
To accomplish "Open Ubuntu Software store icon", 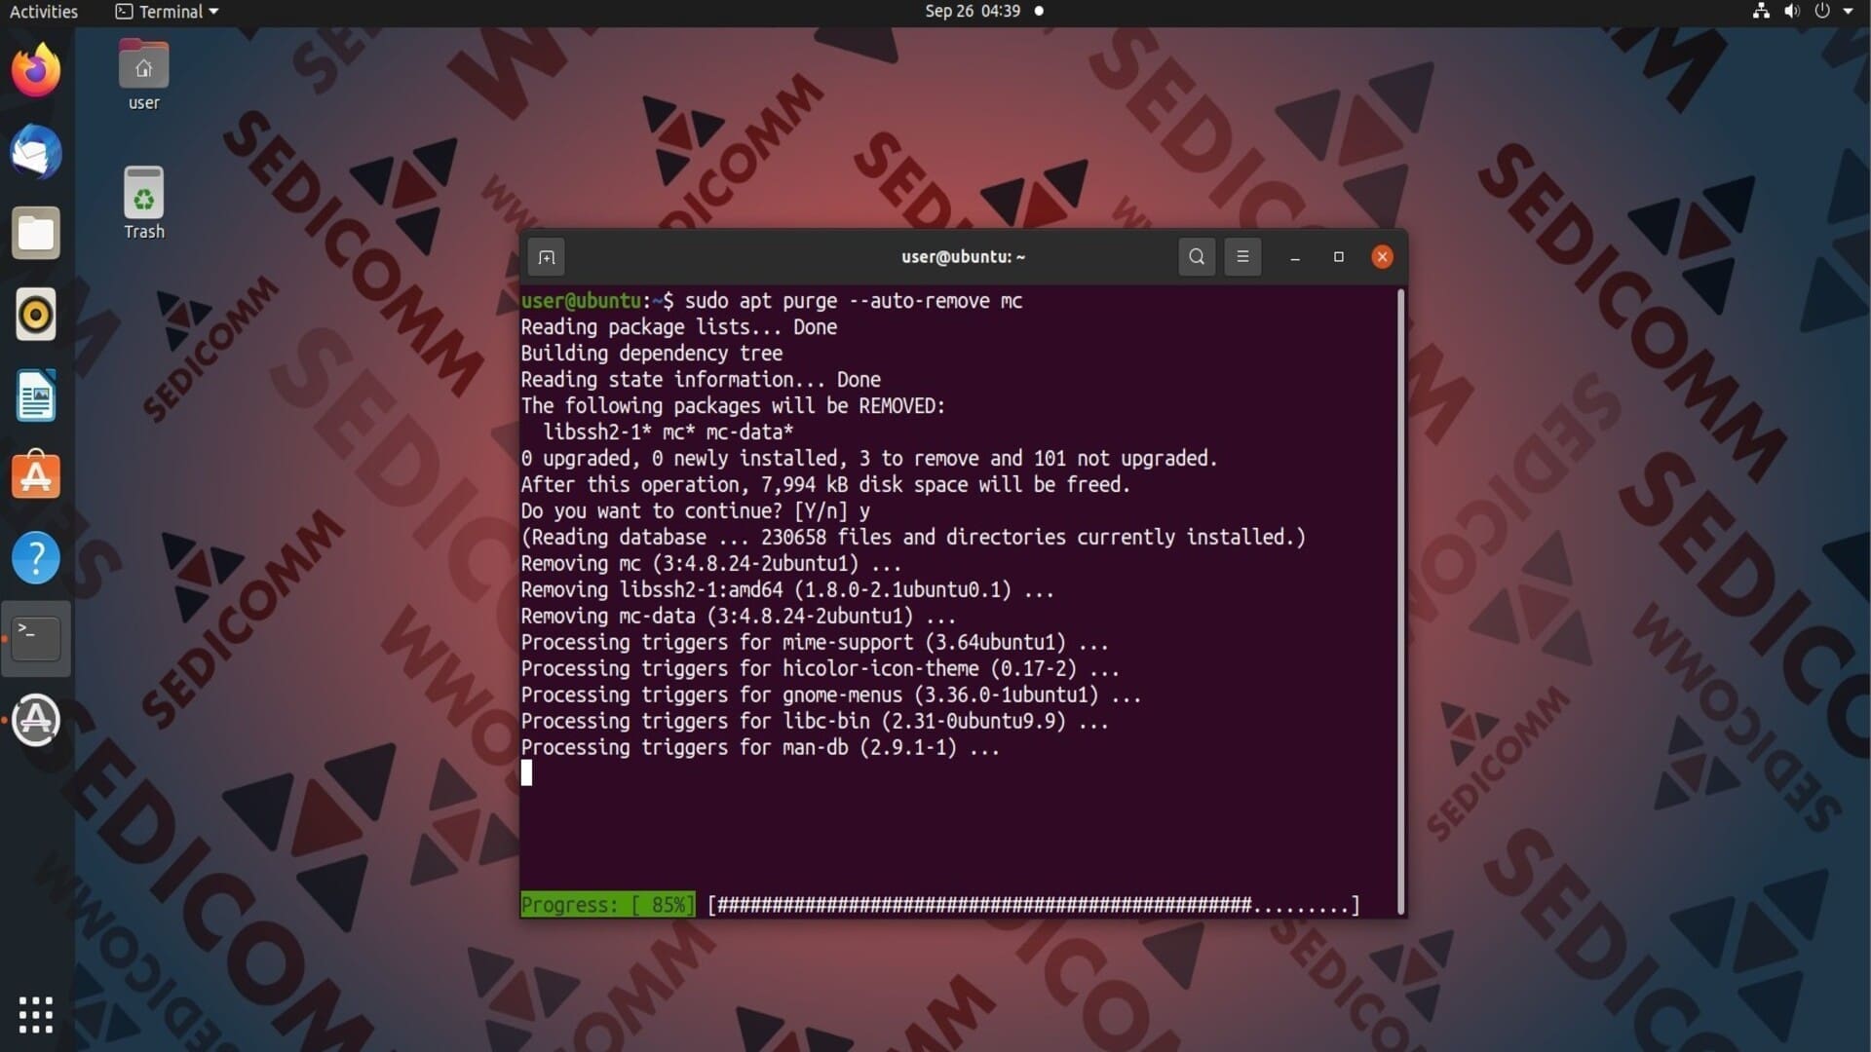I will click(36, 475).
